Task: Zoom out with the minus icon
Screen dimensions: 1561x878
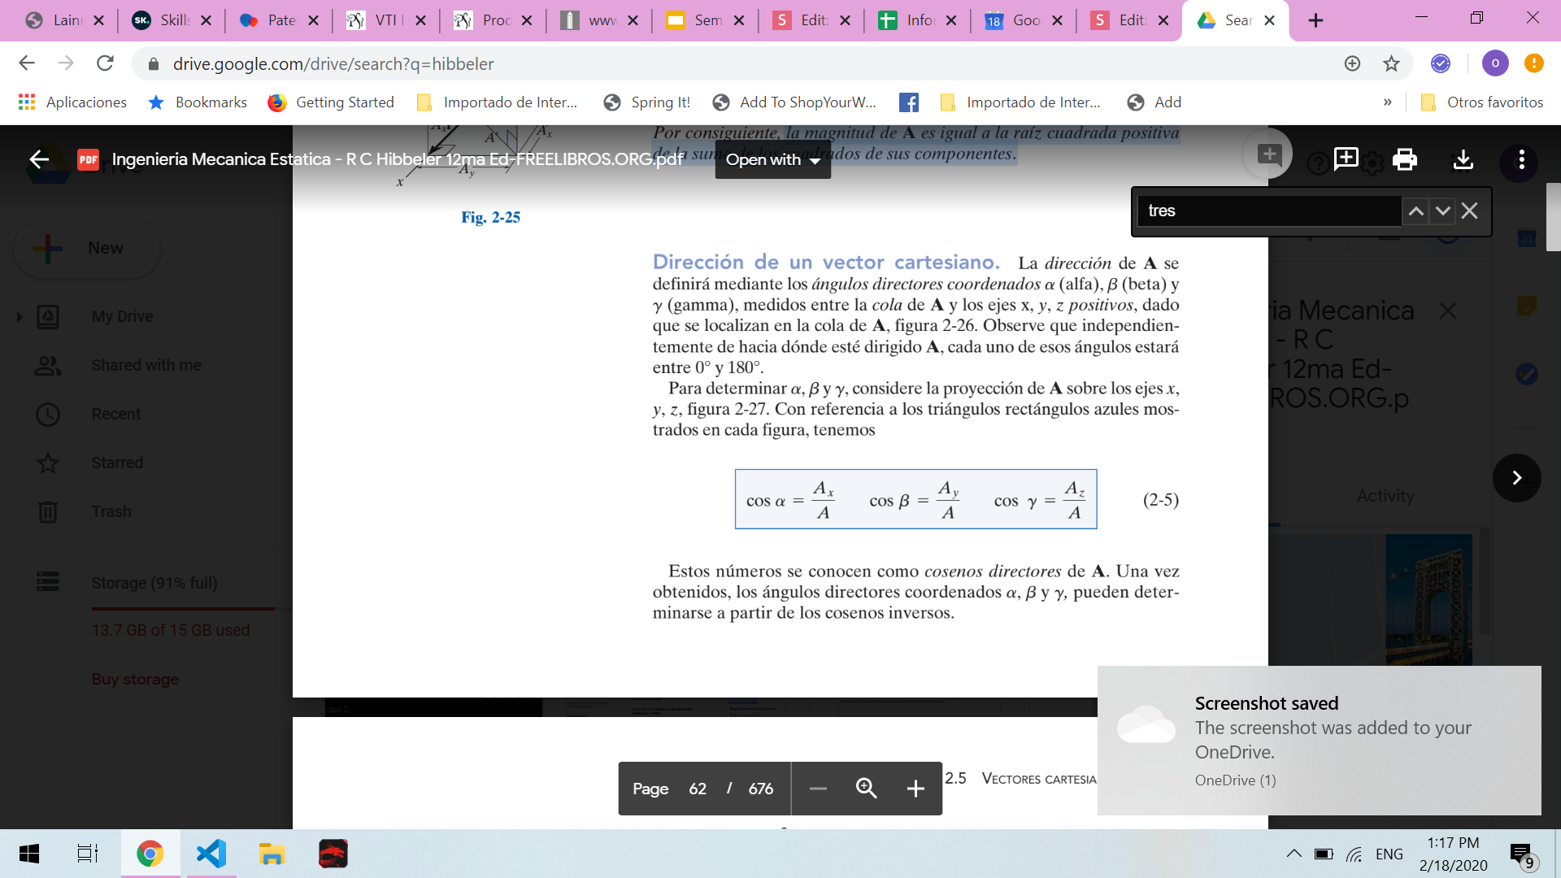Action: pos(818,789)
